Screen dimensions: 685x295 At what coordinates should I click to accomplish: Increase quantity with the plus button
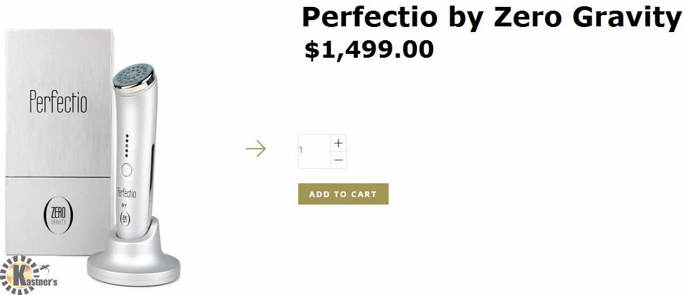pos(338,143)
